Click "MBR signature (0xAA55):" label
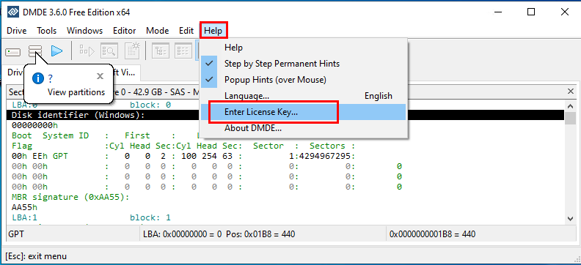581x265 pixels. click(x=70, y=197)
